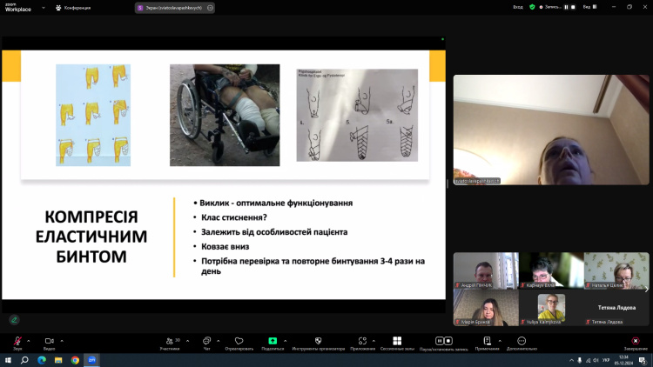Launch Google Chrome from taskbar
This screenshot has height=367, width=653.
(75, 360)
